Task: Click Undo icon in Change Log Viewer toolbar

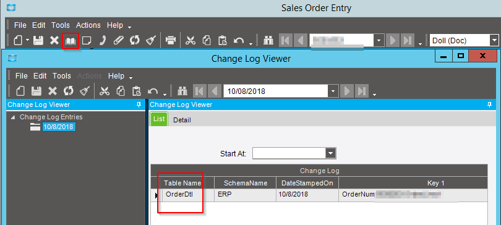Action: pyautogui.click(x=153, y=91)
